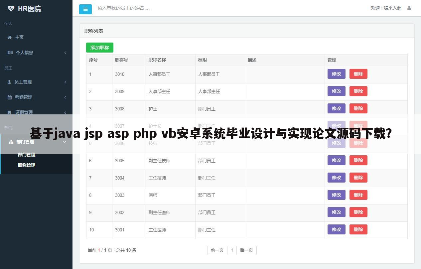Click the 欢迎：猿来入此 greeting text

click(x=386, y=8)
